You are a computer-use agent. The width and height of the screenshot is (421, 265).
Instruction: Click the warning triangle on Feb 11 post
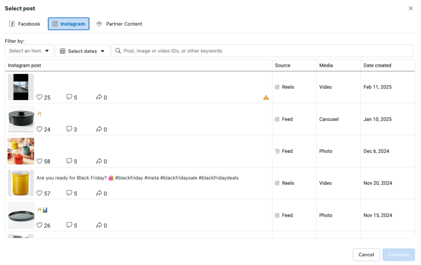point(266,97)
